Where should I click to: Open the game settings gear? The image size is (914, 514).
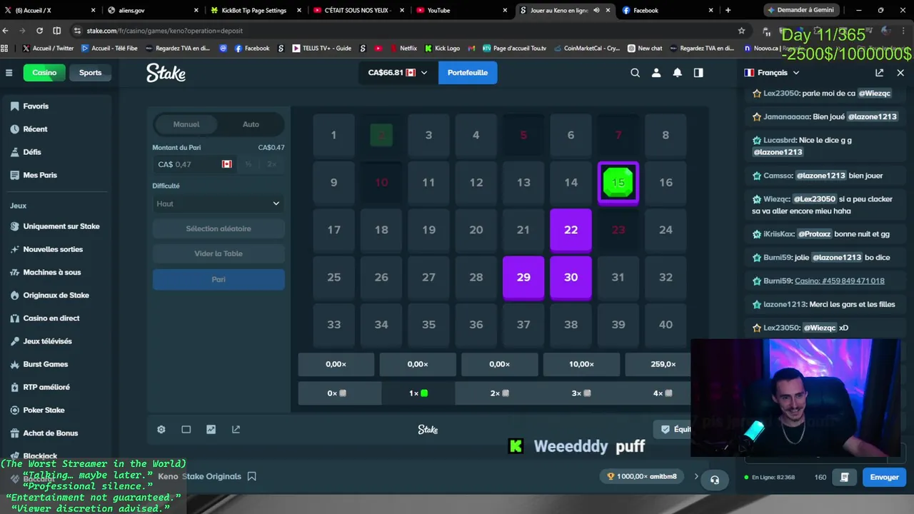(161, 430)
